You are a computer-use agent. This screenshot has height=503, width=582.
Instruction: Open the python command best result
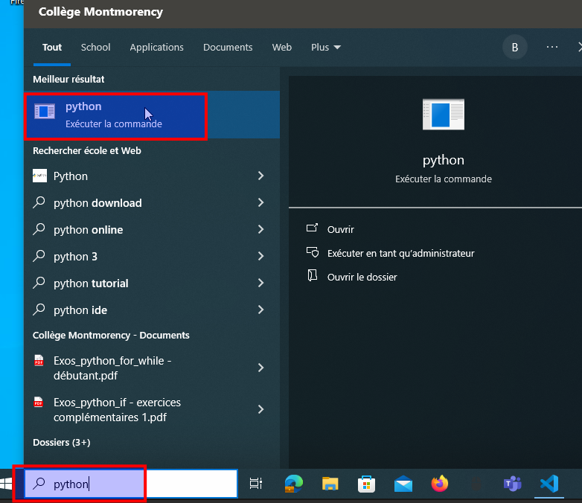152,115
